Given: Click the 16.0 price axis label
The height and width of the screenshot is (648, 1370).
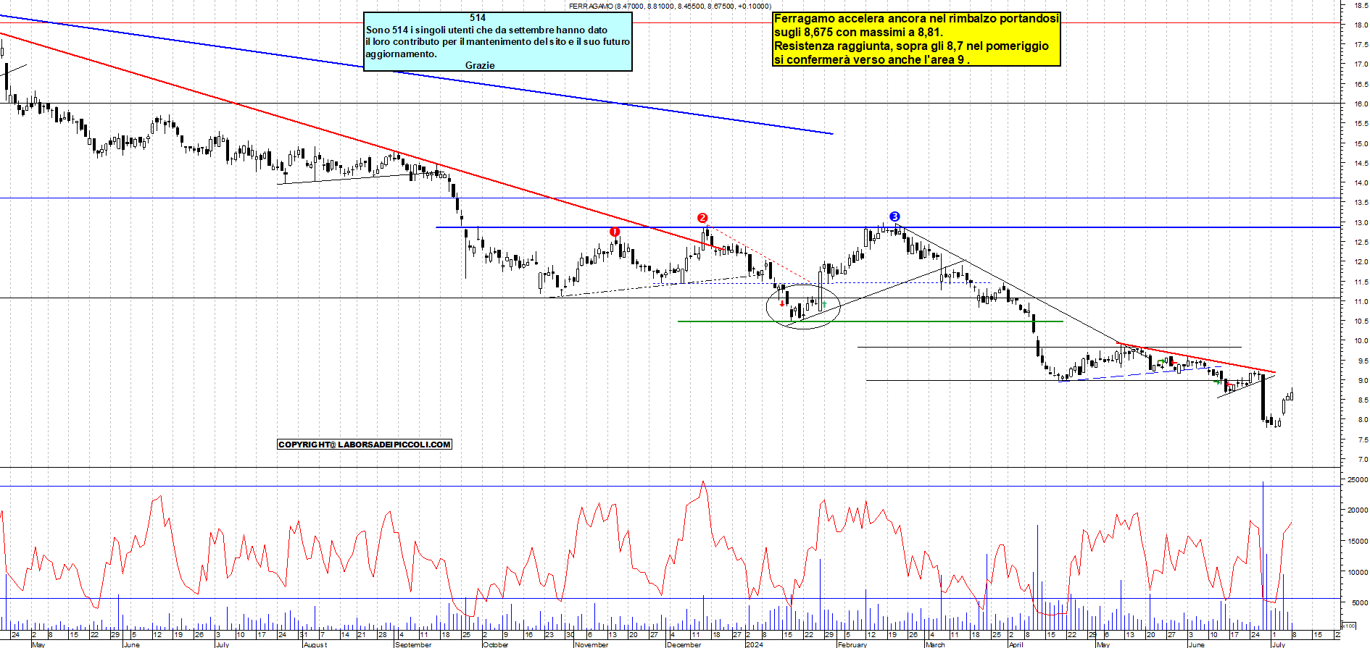Looking at the screenshot, I should (1361, 104).
